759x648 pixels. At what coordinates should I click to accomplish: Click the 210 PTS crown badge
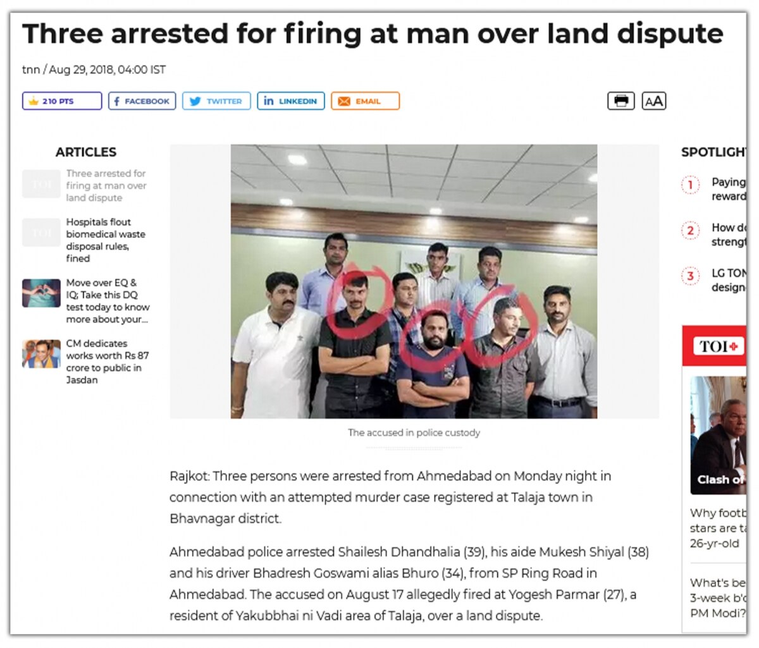(x=62, y=101)
